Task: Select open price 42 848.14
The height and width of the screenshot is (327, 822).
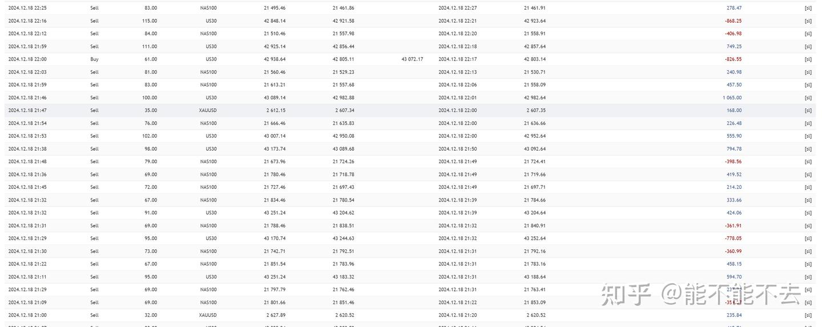Action: pos(275,21)
